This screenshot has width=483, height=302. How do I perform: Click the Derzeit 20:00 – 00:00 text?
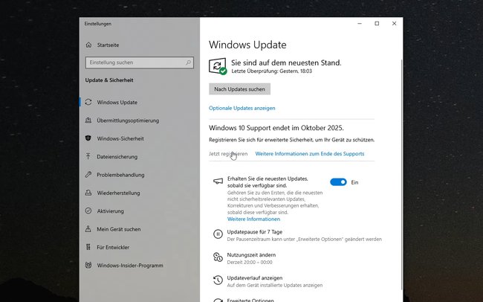[x=250, y=263]
